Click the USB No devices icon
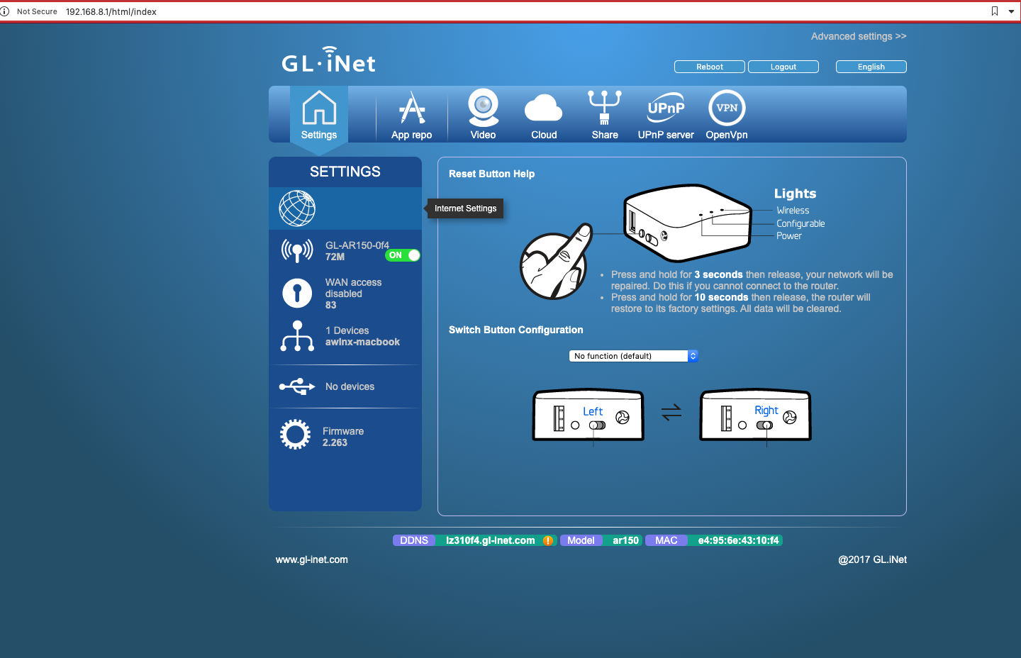Screen dimensions: 1021x658 (297, 386)
